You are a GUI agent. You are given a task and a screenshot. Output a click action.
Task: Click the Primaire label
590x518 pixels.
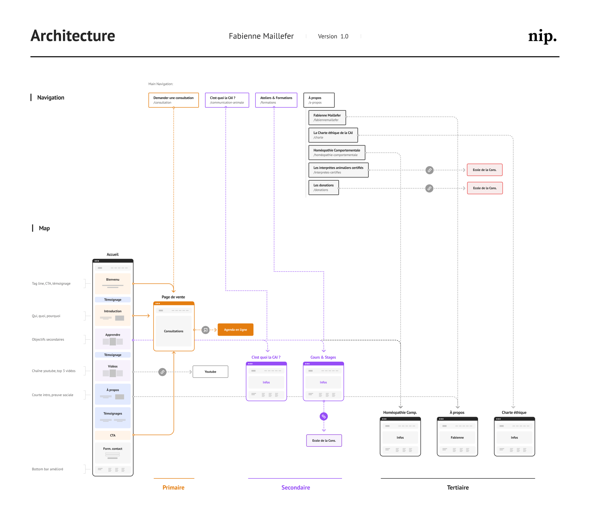174,488
